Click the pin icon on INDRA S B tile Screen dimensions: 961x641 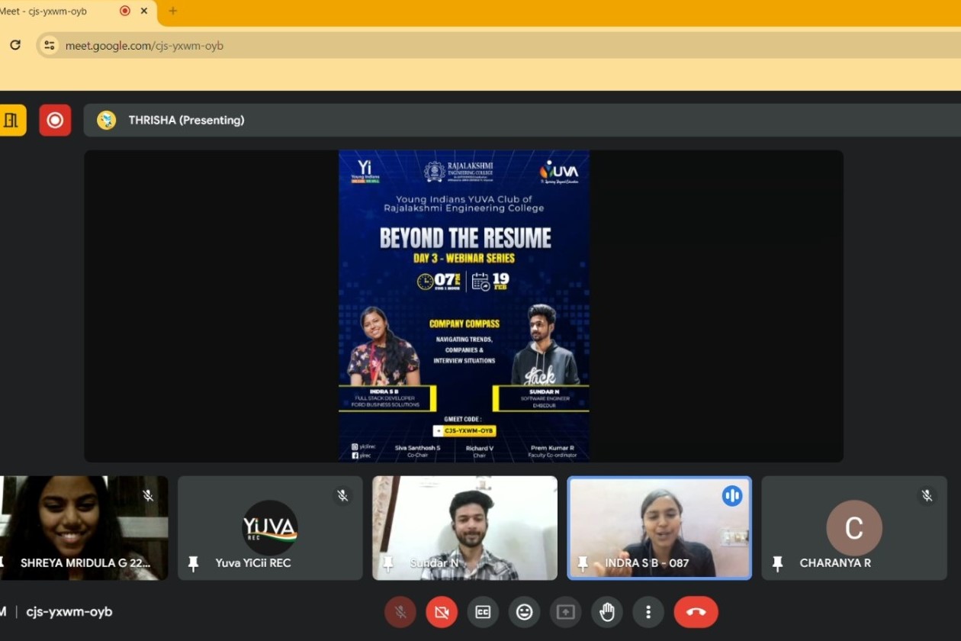pyautogui.click(x=583, y=563)
